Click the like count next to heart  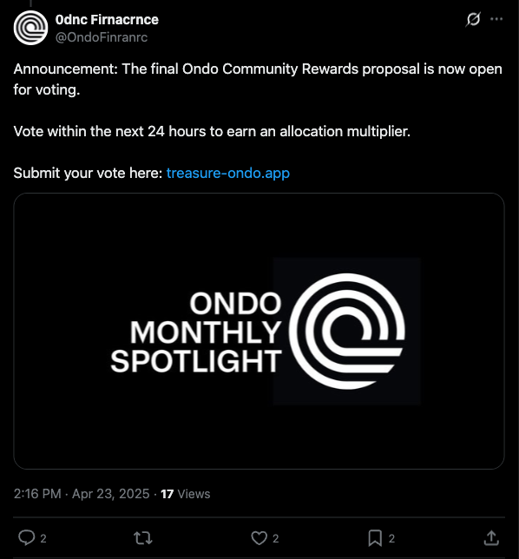[x=275, y=538]
